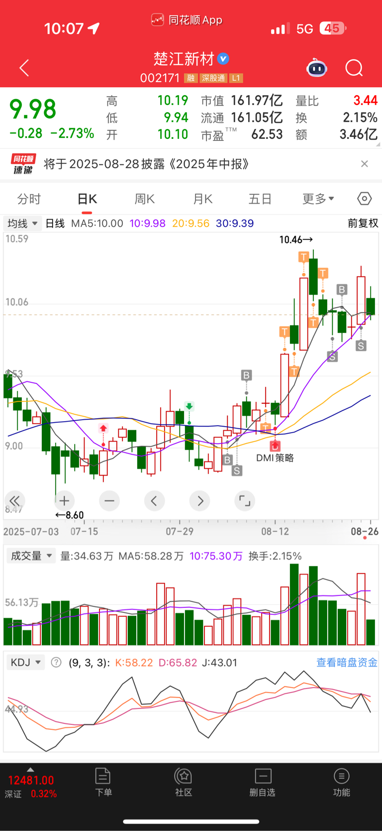Open the 2025年中报 disclosure announcement
This screenshot has height=831, width=382.
click(147, 164)
